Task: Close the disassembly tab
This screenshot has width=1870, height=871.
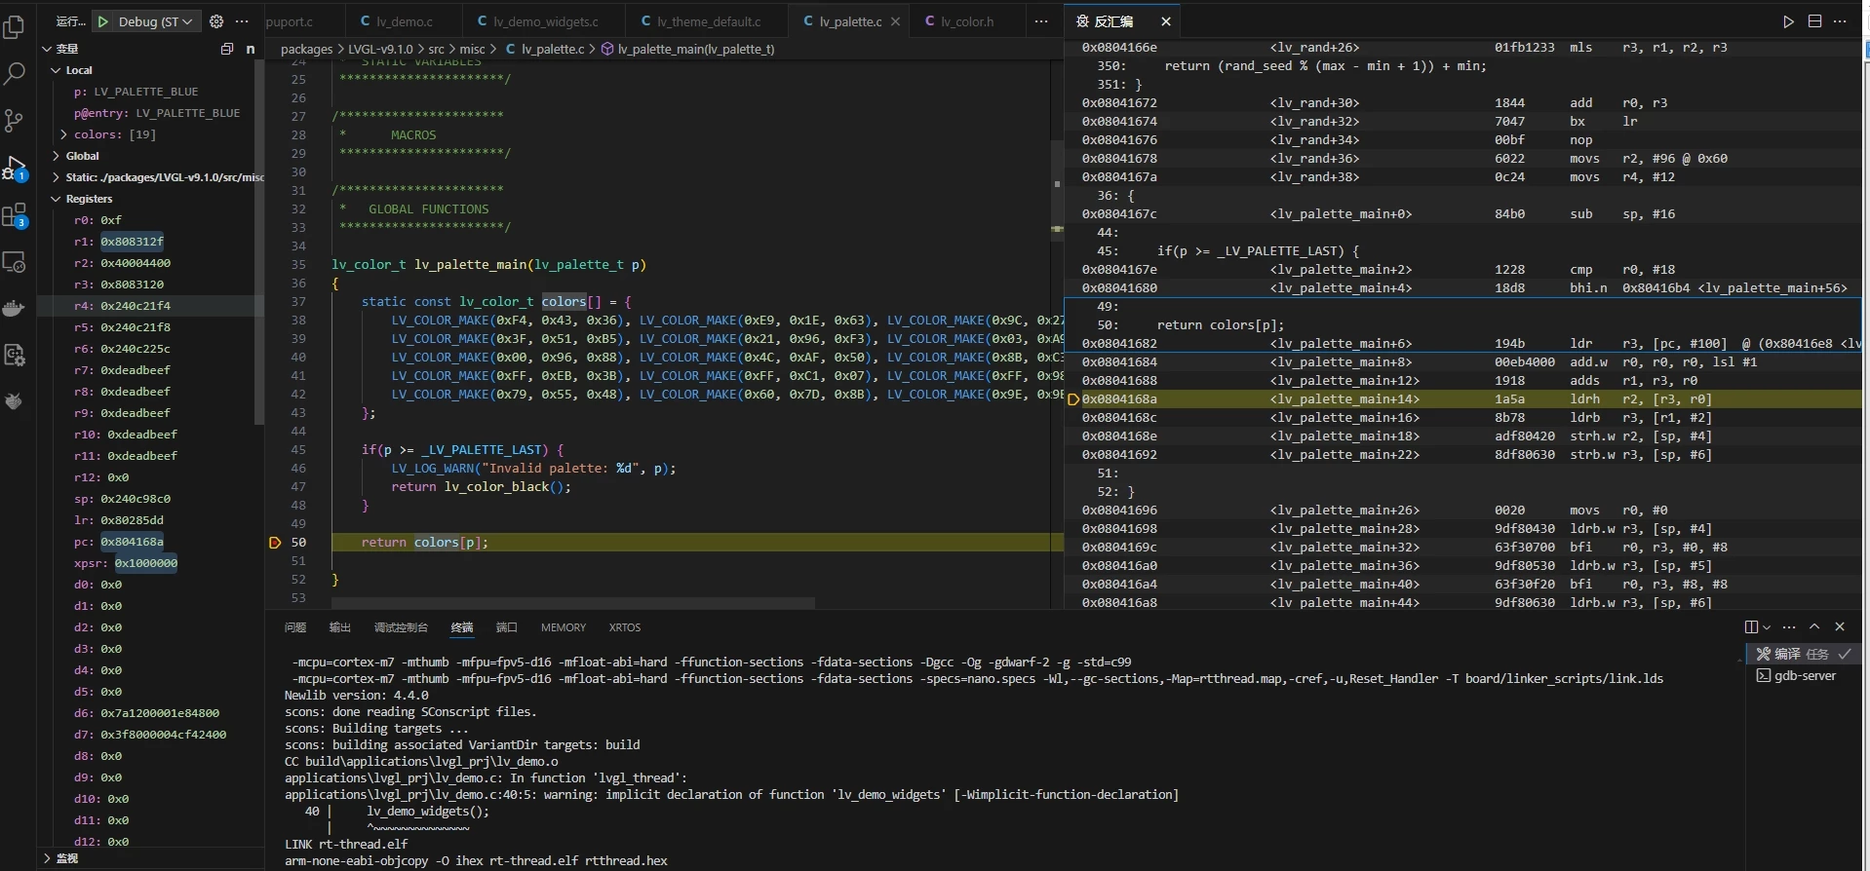Action: point(1165,21)
